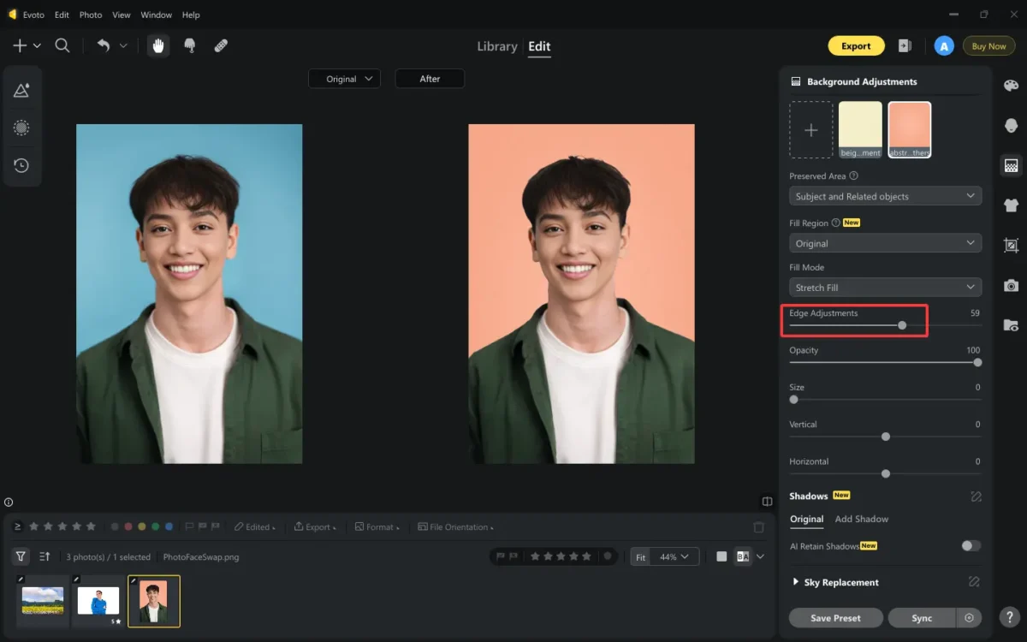Open Preserved Area dropdown Subject and Related objects
The width and height of the screenshot is (1027, 642).
(885, 196)
